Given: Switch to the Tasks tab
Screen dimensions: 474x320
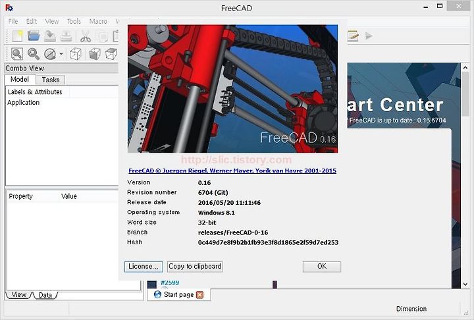Looking at the screenshot, I should click(51, 80).
